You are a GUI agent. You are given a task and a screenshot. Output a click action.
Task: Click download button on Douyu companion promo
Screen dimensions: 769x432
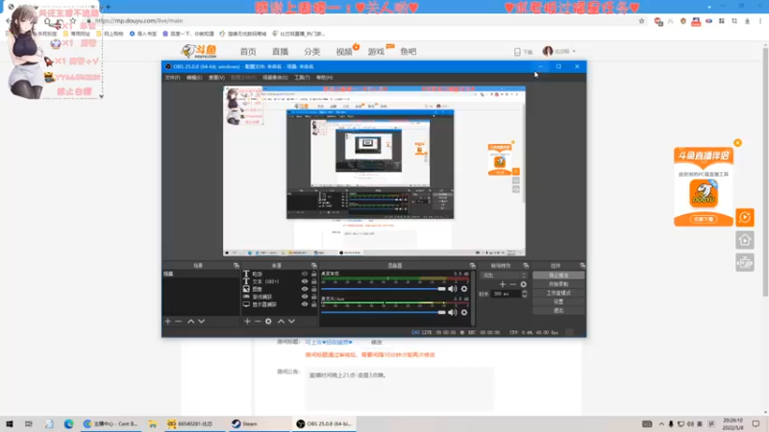click(704, 219)
